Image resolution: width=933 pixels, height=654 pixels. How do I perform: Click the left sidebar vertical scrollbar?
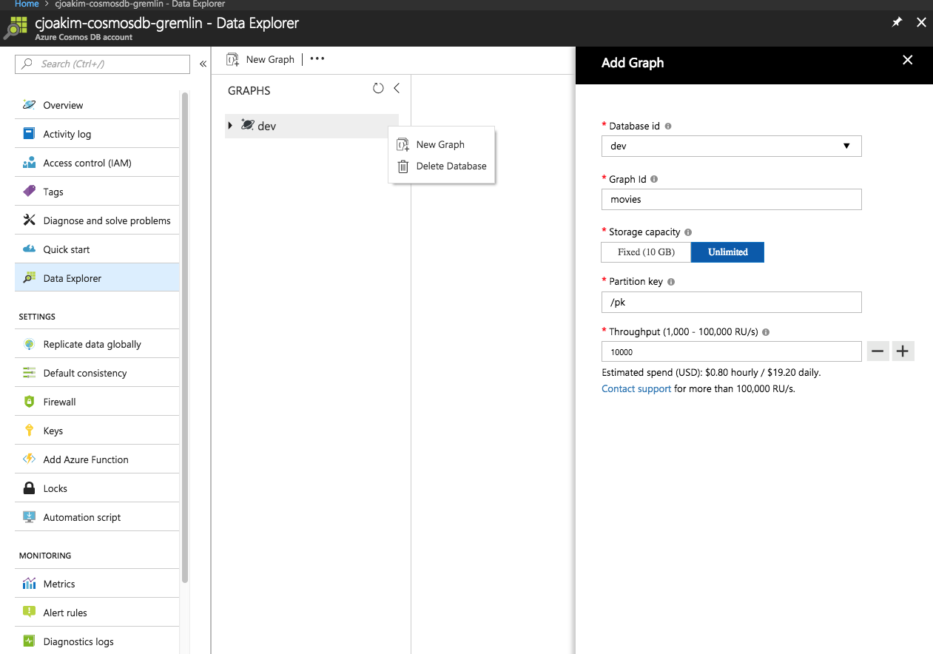[185, 337]
